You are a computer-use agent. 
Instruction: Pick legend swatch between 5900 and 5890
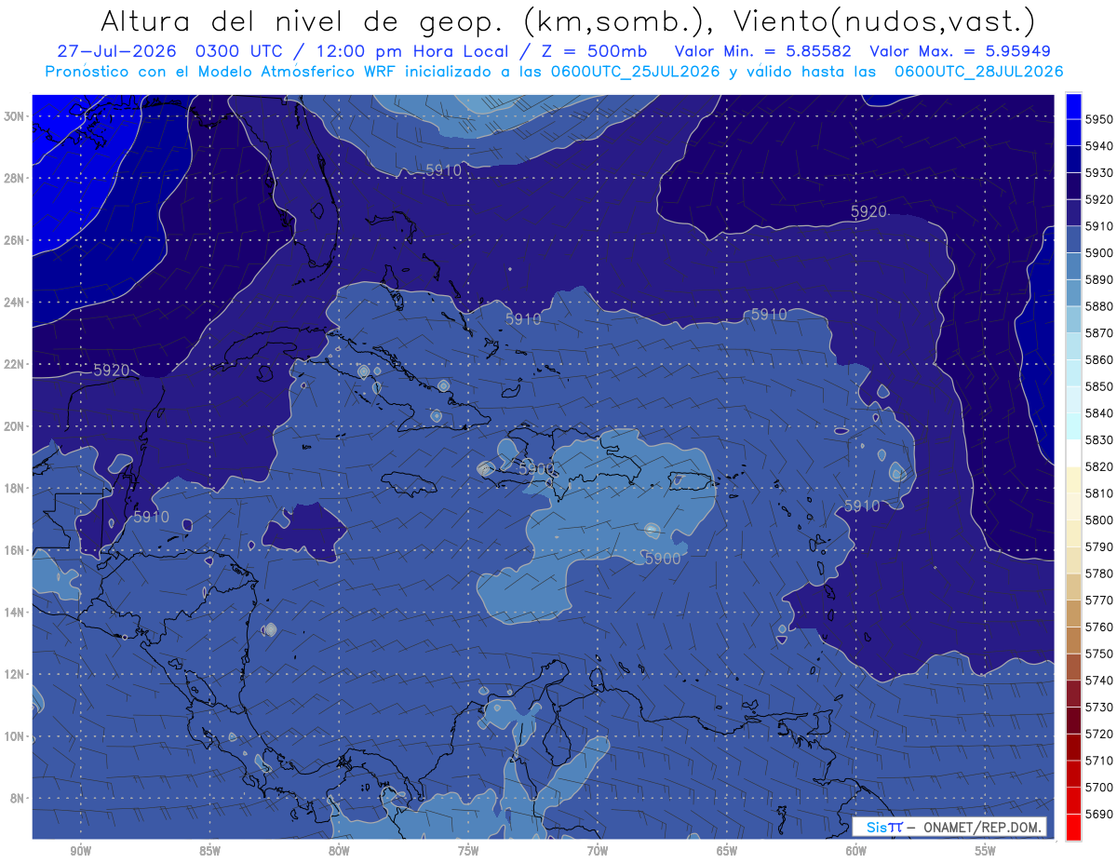pyautogui.click(x=1073, y=266)
